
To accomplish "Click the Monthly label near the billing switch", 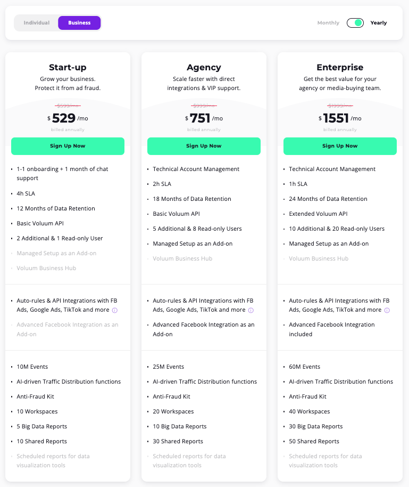I will [x=328, y=23].
